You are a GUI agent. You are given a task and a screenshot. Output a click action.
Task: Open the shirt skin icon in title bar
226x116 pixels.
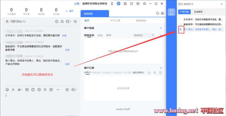pos(131,4)
